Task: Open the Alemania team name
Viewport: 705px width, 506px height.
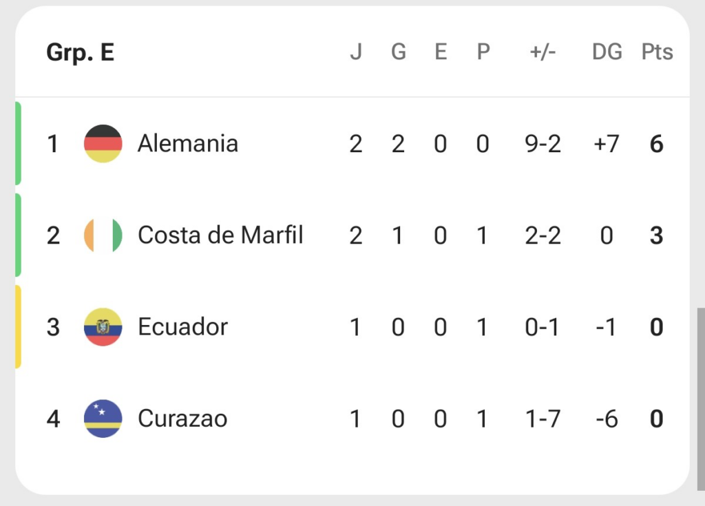Action: [x=188, y=143]
